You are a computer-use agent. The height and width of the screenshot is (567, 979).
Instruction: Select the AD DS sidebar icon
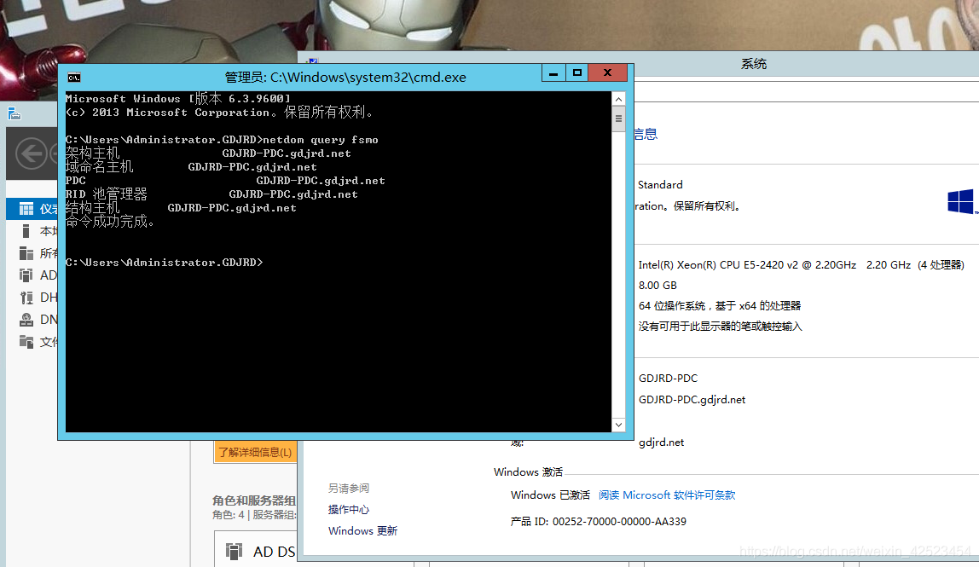click(26, 275)
